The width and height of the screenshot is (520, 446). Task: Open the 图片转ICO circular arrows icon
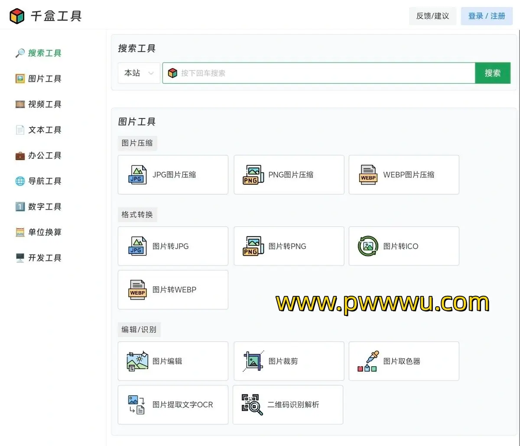coord(368,246)
